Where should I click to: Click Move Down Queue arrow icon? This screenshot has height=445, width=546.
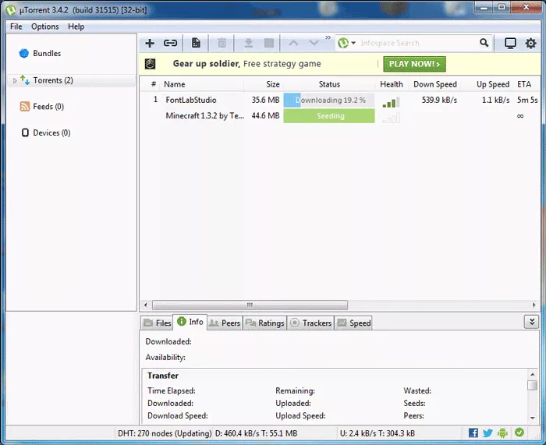(x=314, y=43)
